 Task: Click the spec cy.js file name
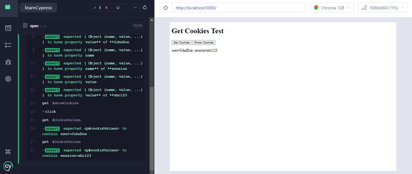[38, 26]
